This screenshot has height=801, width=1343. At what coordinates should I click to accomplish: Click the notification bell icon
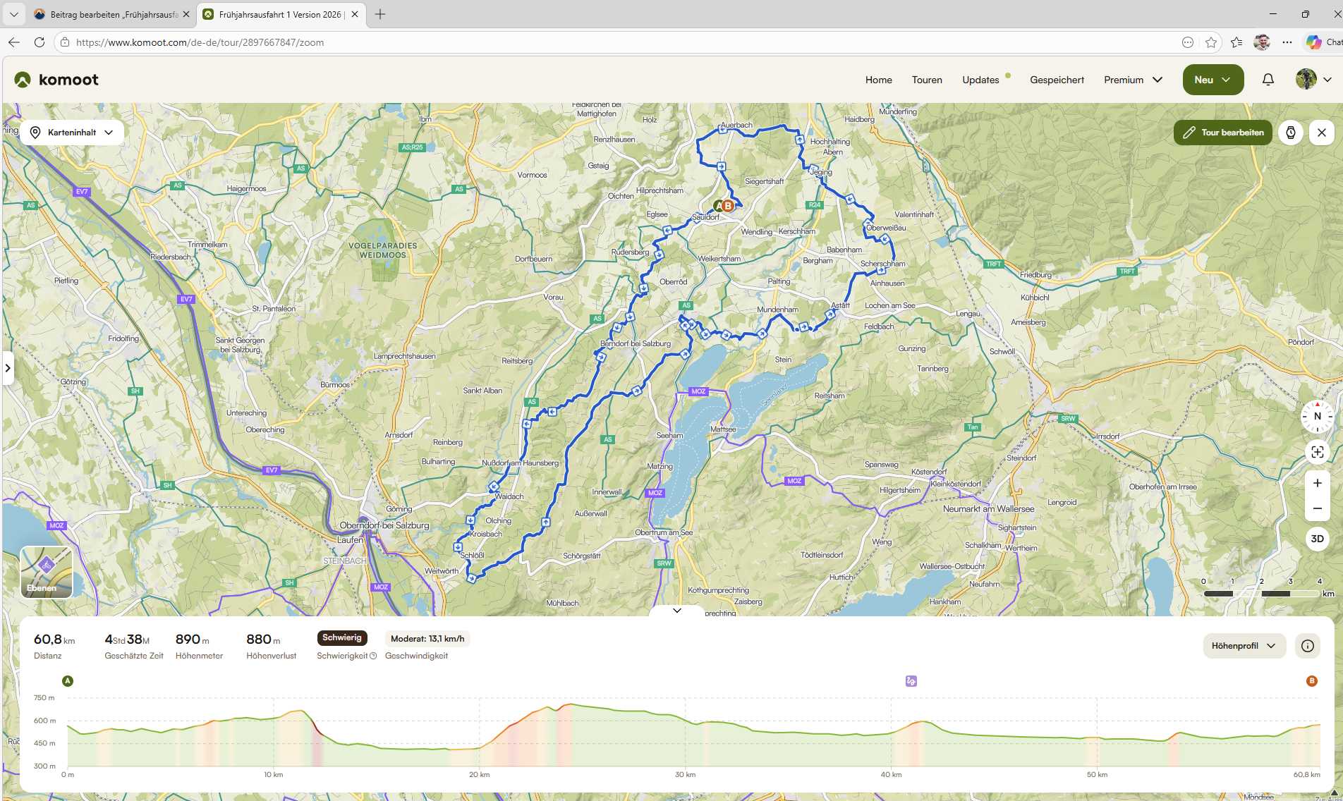point(1268,80)
